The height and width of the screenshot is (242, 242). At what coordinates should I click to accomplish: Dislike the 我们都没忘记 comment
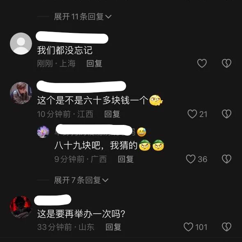click(x=226, y=63)
